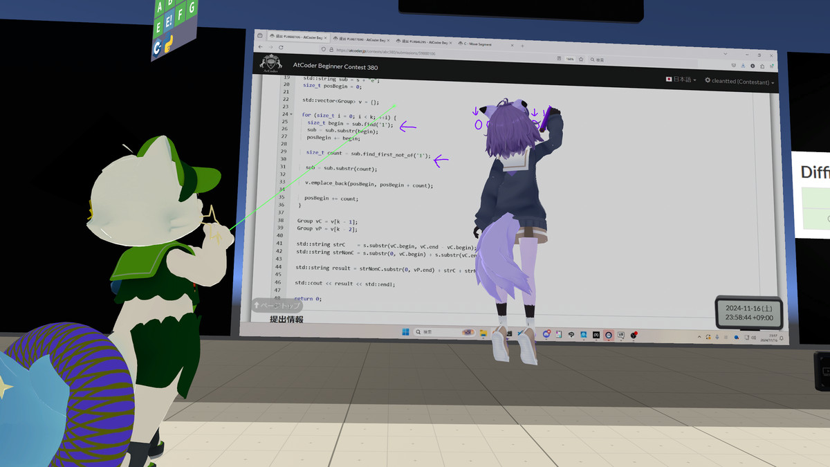Click the 'size_t posBegin = 0;' line
This screenshot has height=467, width=830.
pos(333,86)
